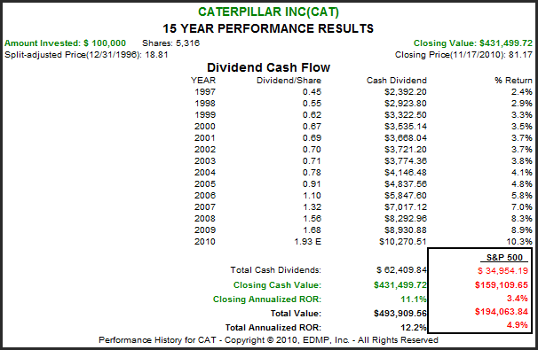Click cash dividend $3,668.04

(406, 138)
